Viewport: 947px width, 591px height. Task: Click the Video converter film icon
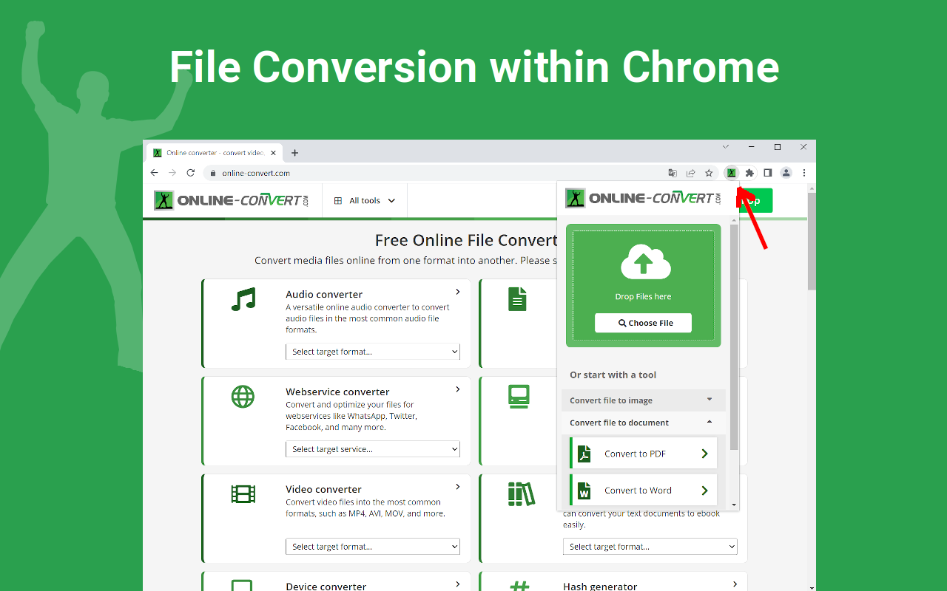click(243, 493)
